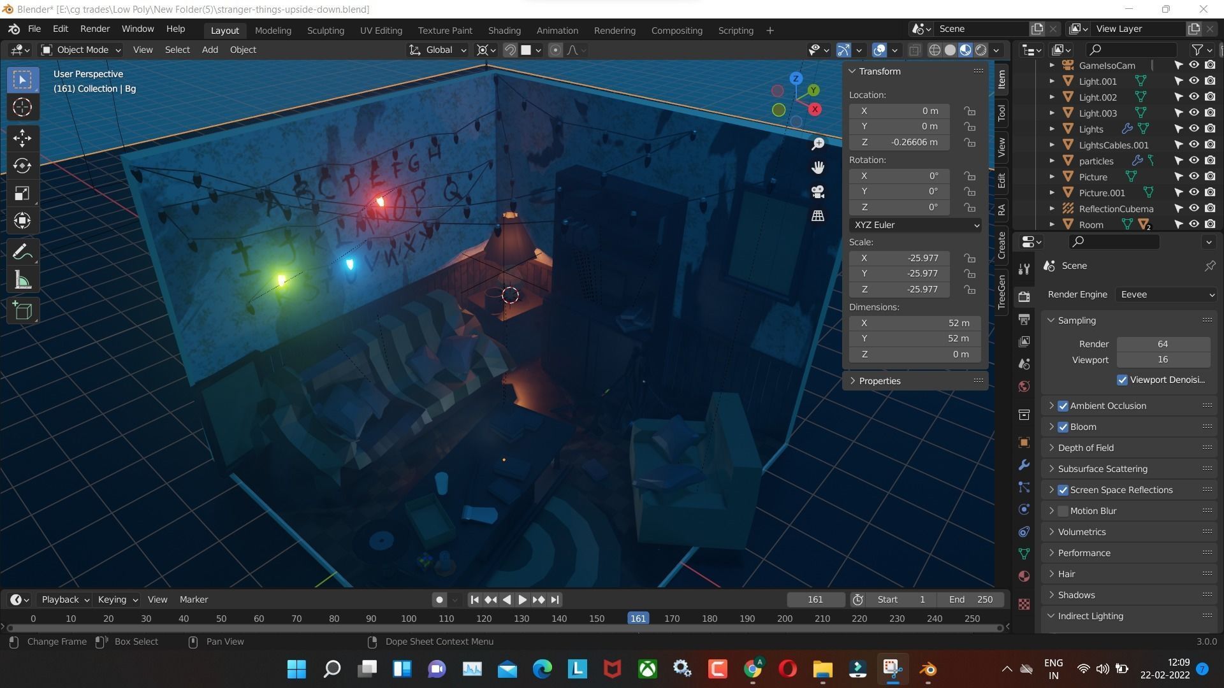Select the Add Cube tool

point(22,310)
